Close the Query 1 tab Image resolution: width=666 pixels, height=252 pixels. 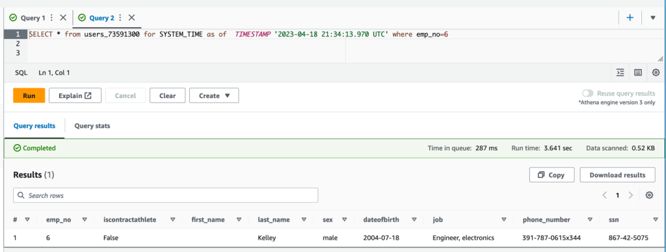click(x=63, y=18)
